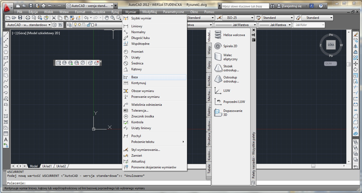The image size is (362, 193).
Task: Select the Polygon draw tool
Action: (x=6, y=52)
